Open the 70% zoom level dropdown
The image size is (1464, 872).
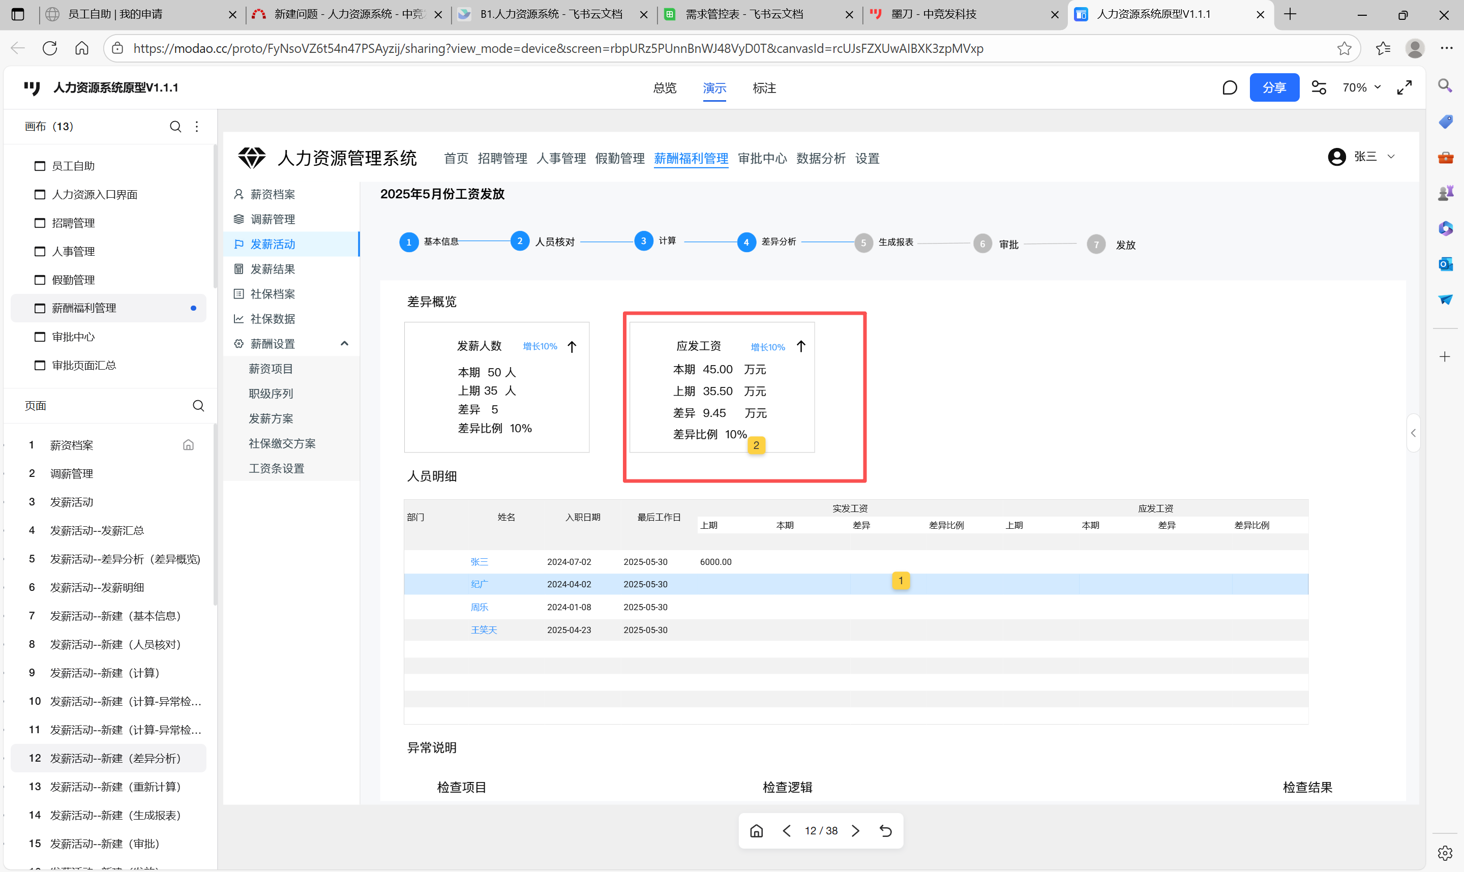tap(1361, 87)
